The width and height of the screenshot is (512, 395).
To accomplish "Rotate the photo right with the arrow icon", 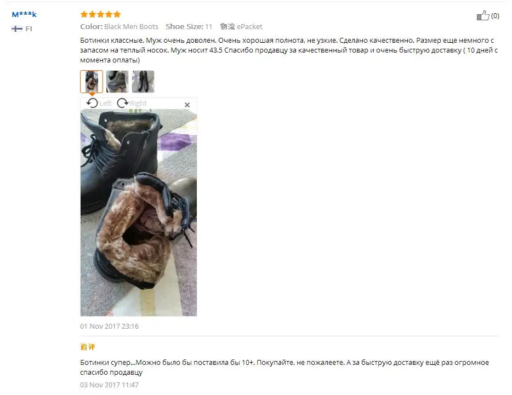I will click(x=123, y=103).
